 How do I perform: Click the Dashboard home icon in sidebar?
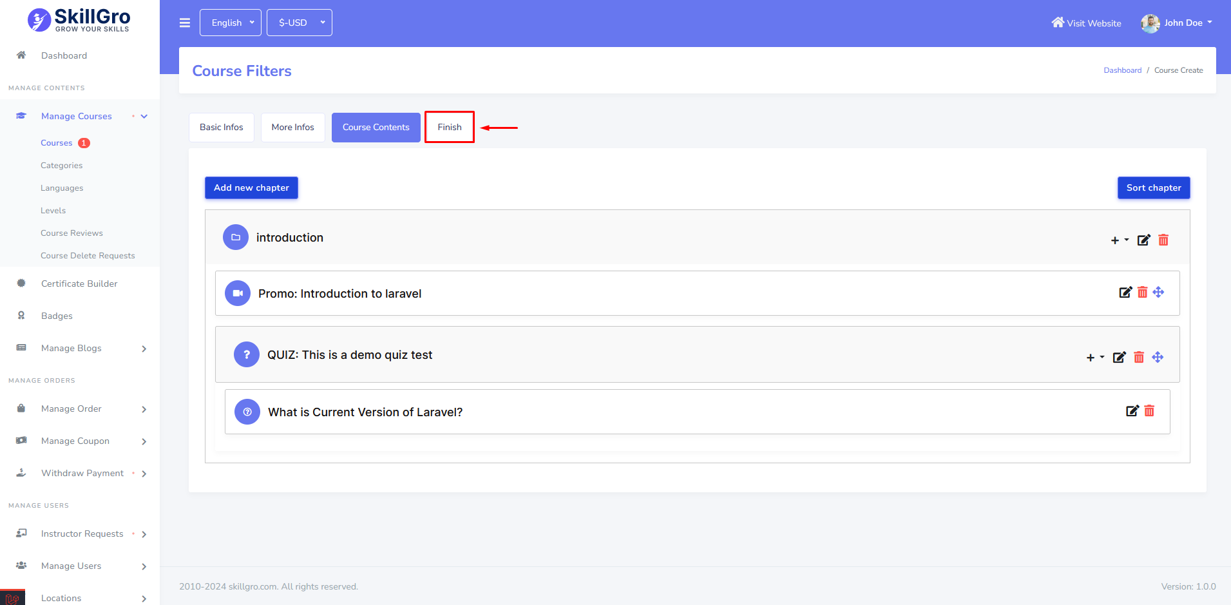pyautogui.click(x=21, y=55)
